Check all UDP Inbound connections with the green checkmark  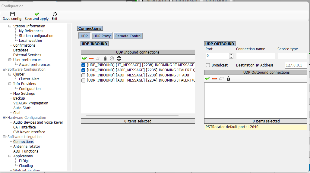(x=84, y=58)
